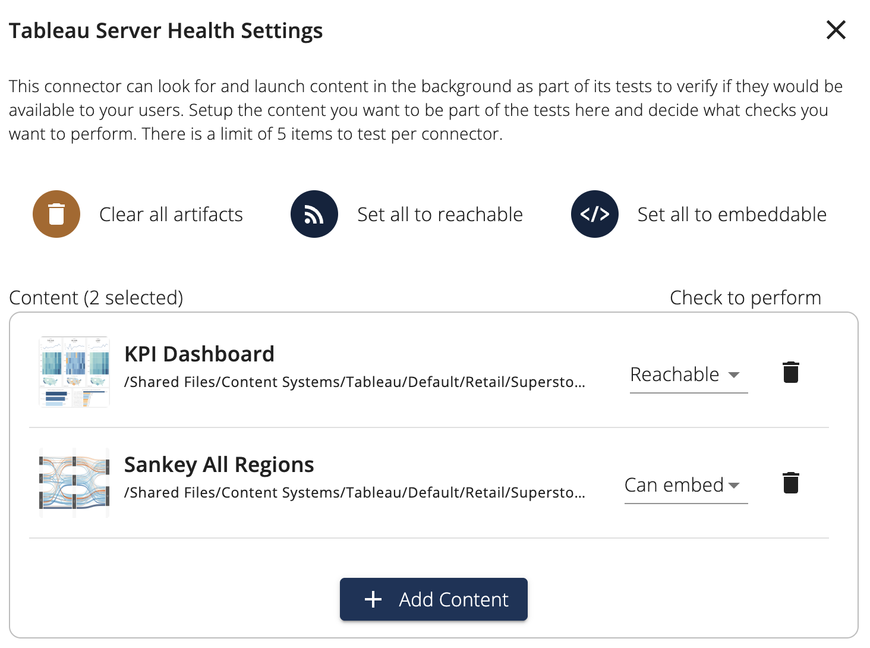Open the KPI Dashboard thumbnail preview
The height and width of the screenshot is (648, 870).
[74, 372]
